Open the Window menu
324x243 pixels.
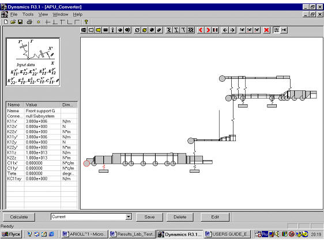tap(61, 14)
